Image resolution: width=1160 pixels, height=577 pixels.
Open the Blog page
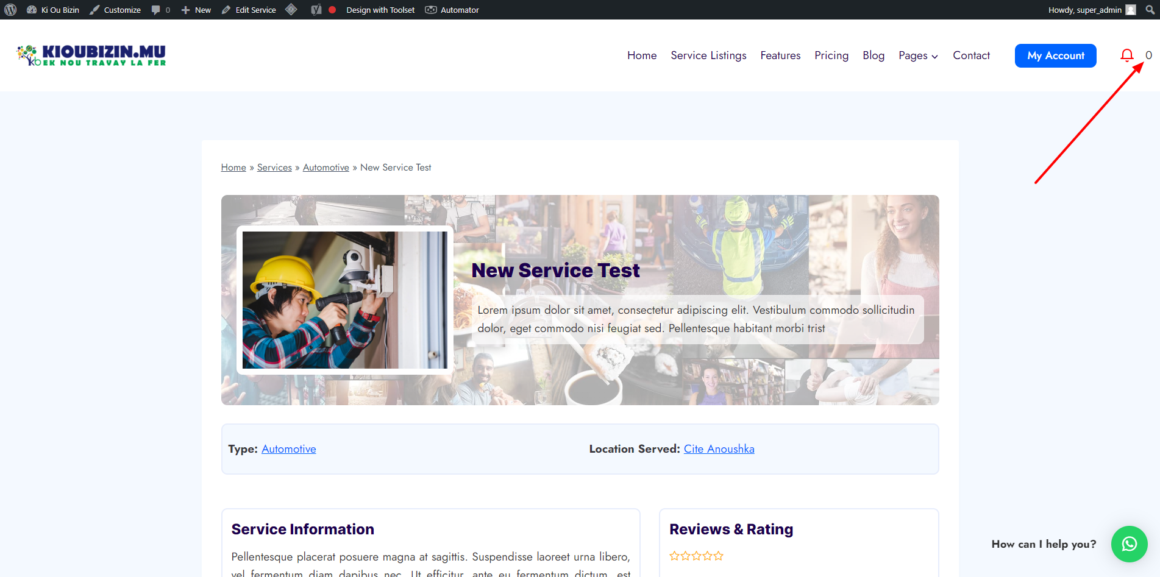tap(874, 55)
